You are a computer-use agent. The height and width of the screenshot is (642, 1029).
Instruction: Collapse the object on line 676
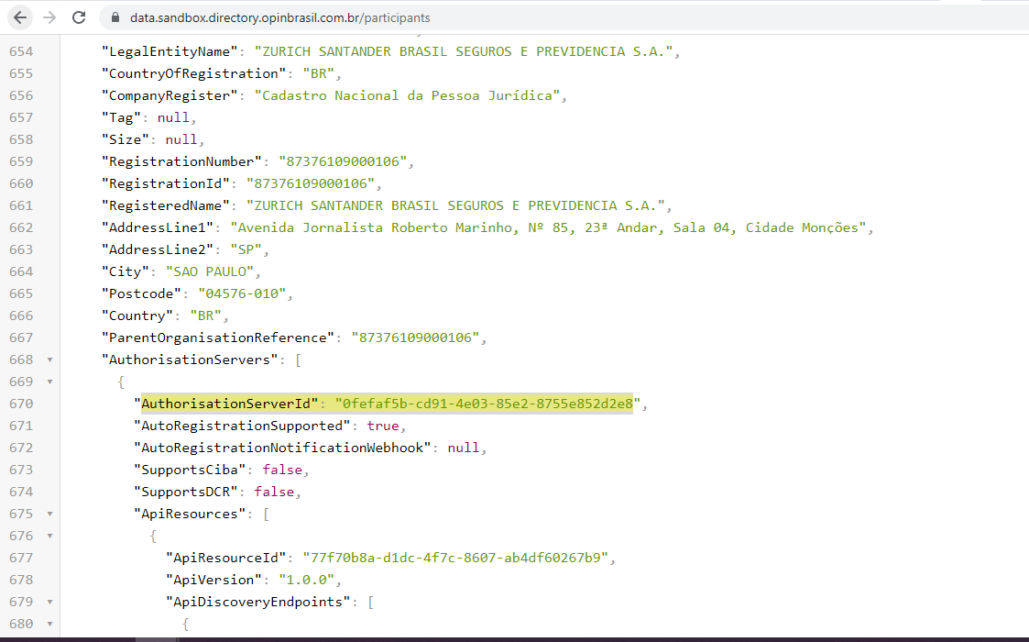[49, 536]
